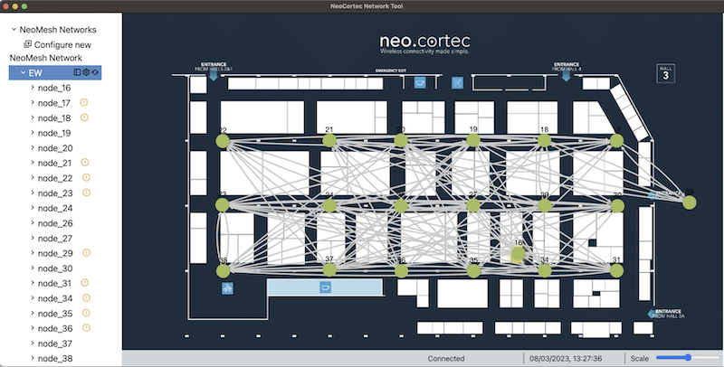Click the Configure new network icon
The height and width of the screenshot is (367, 724).
click(27, 44)
